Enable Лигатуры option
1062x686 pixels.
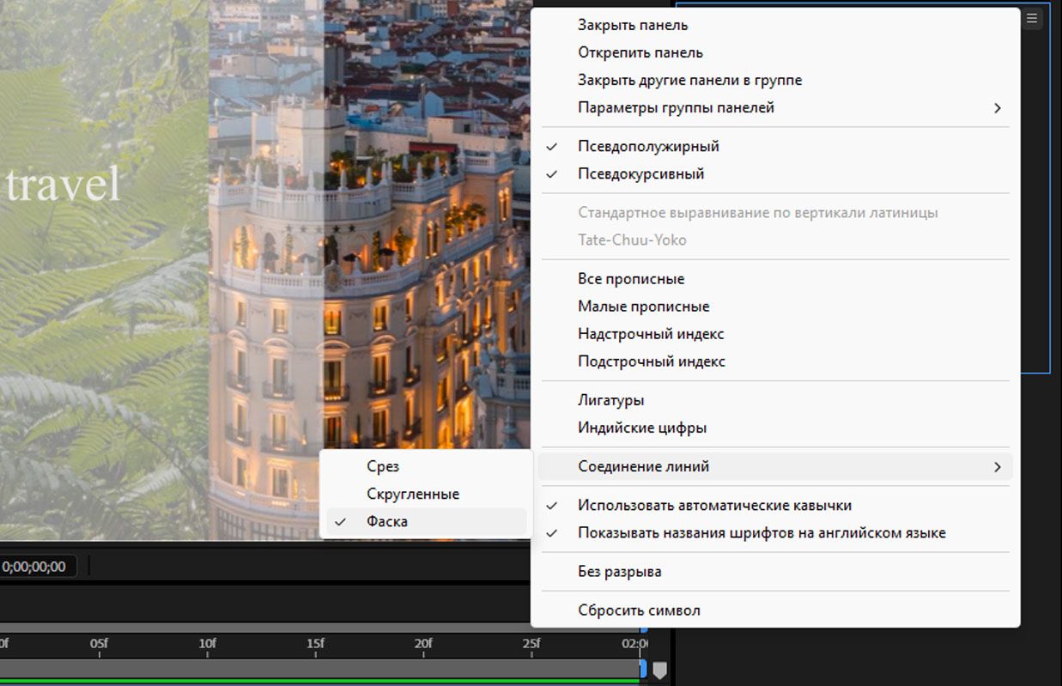click(x=775, y=400)
